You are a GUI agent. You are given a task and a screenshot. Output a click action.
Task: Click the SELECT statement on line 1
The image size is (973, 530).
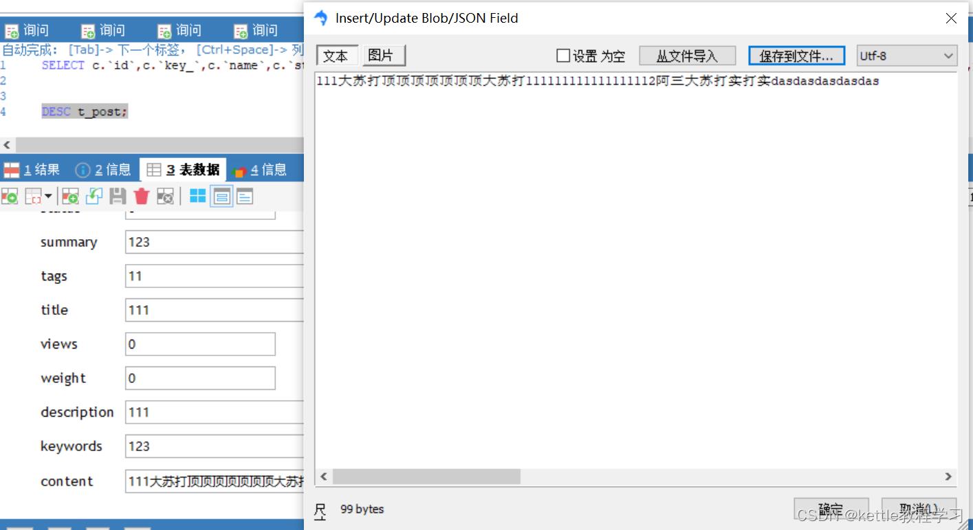point(172,65)
